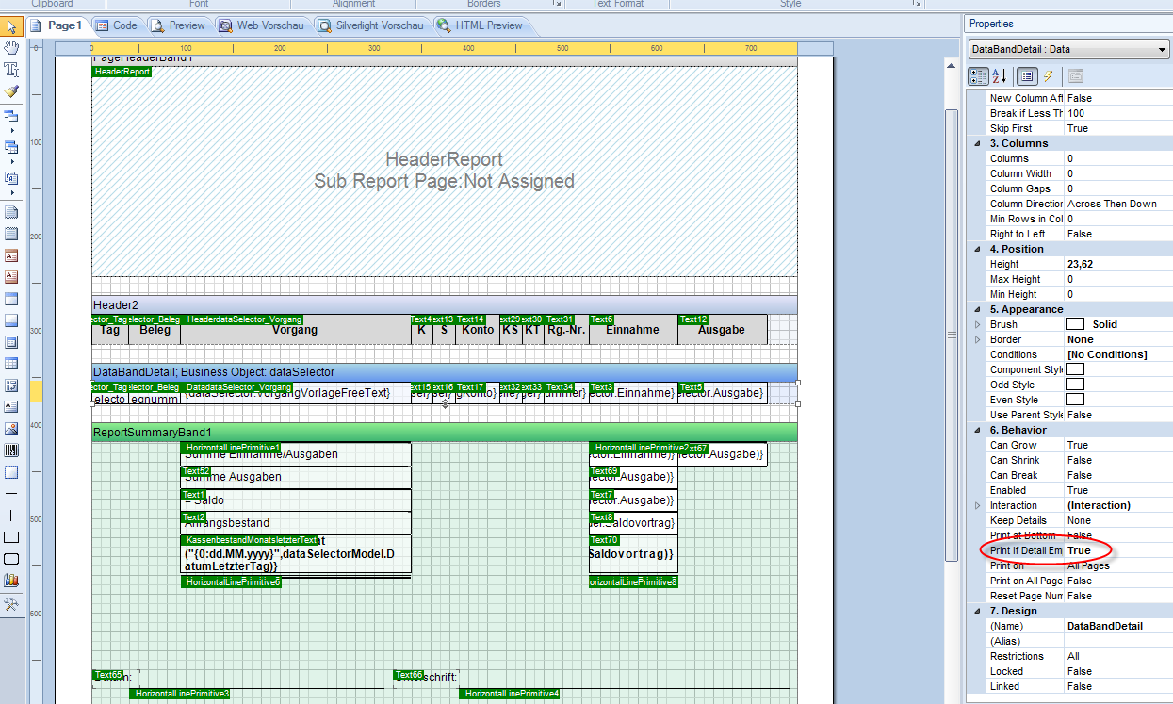Click the Brush color swatch
Viewport: 1173px width, 704px height.
1075,324
